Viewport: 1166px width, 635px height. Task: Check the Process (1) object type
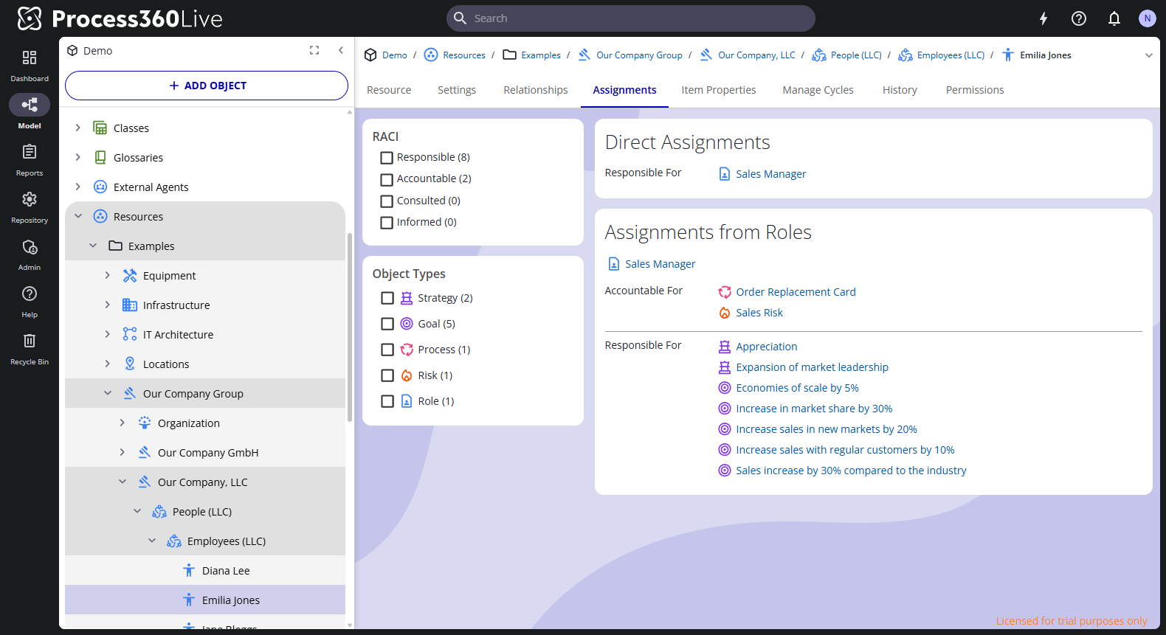[x=387, y=350]
